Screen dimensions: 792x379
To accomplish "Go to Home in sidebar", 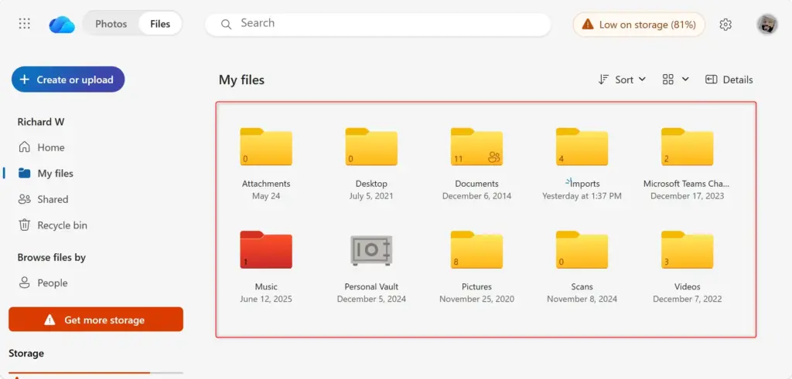I will coord(50,147).
